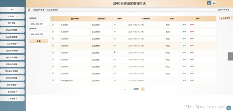Focus the 药品类型 search input field
The height and width of the screenshot is (111, 233).
[39, 34]
